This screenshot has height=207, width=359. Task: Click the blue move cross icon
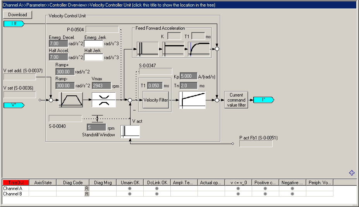pyautogui.click(x=352, y=173)
